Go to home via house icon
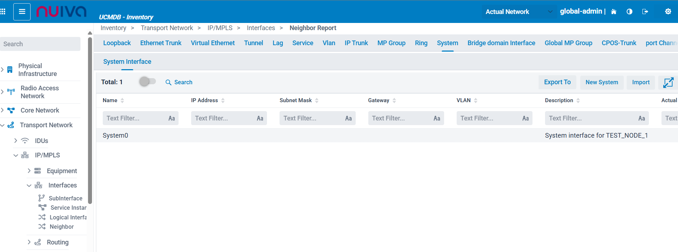The image size is (678, 252). click(614, 12)
